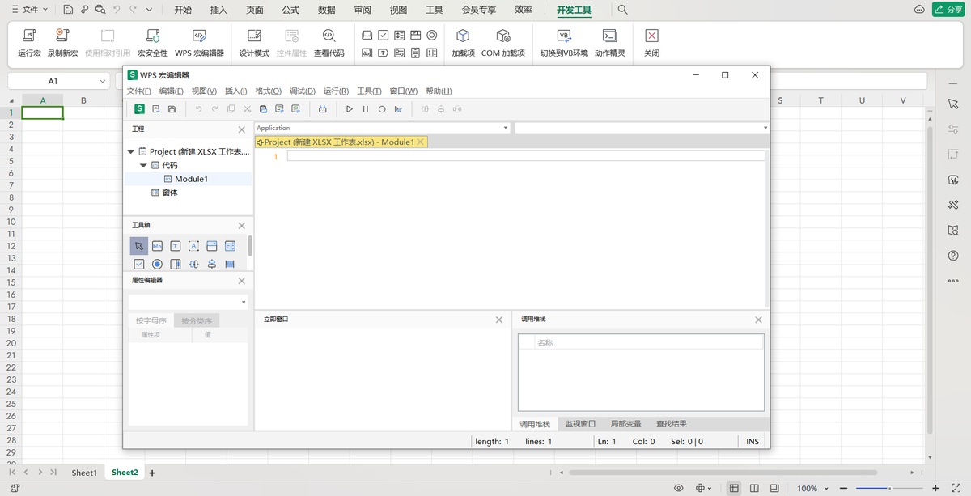Select the Sheet1 worksheet tab
971x496 pixels.
click(84, 473)
